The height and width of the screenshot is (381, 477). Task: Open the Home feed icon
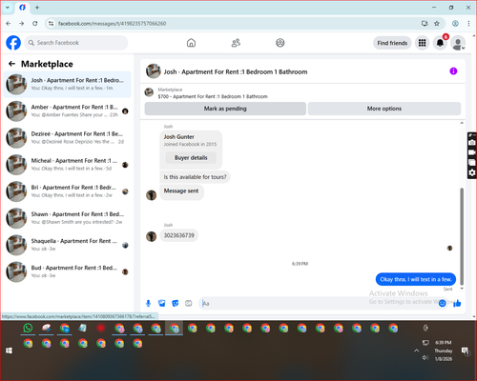(x=191, y=43)
